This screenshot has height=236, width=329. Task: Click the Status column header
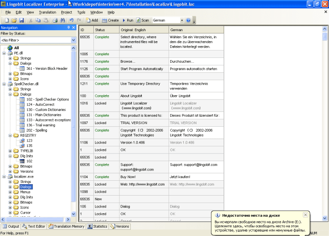(107, 30)
